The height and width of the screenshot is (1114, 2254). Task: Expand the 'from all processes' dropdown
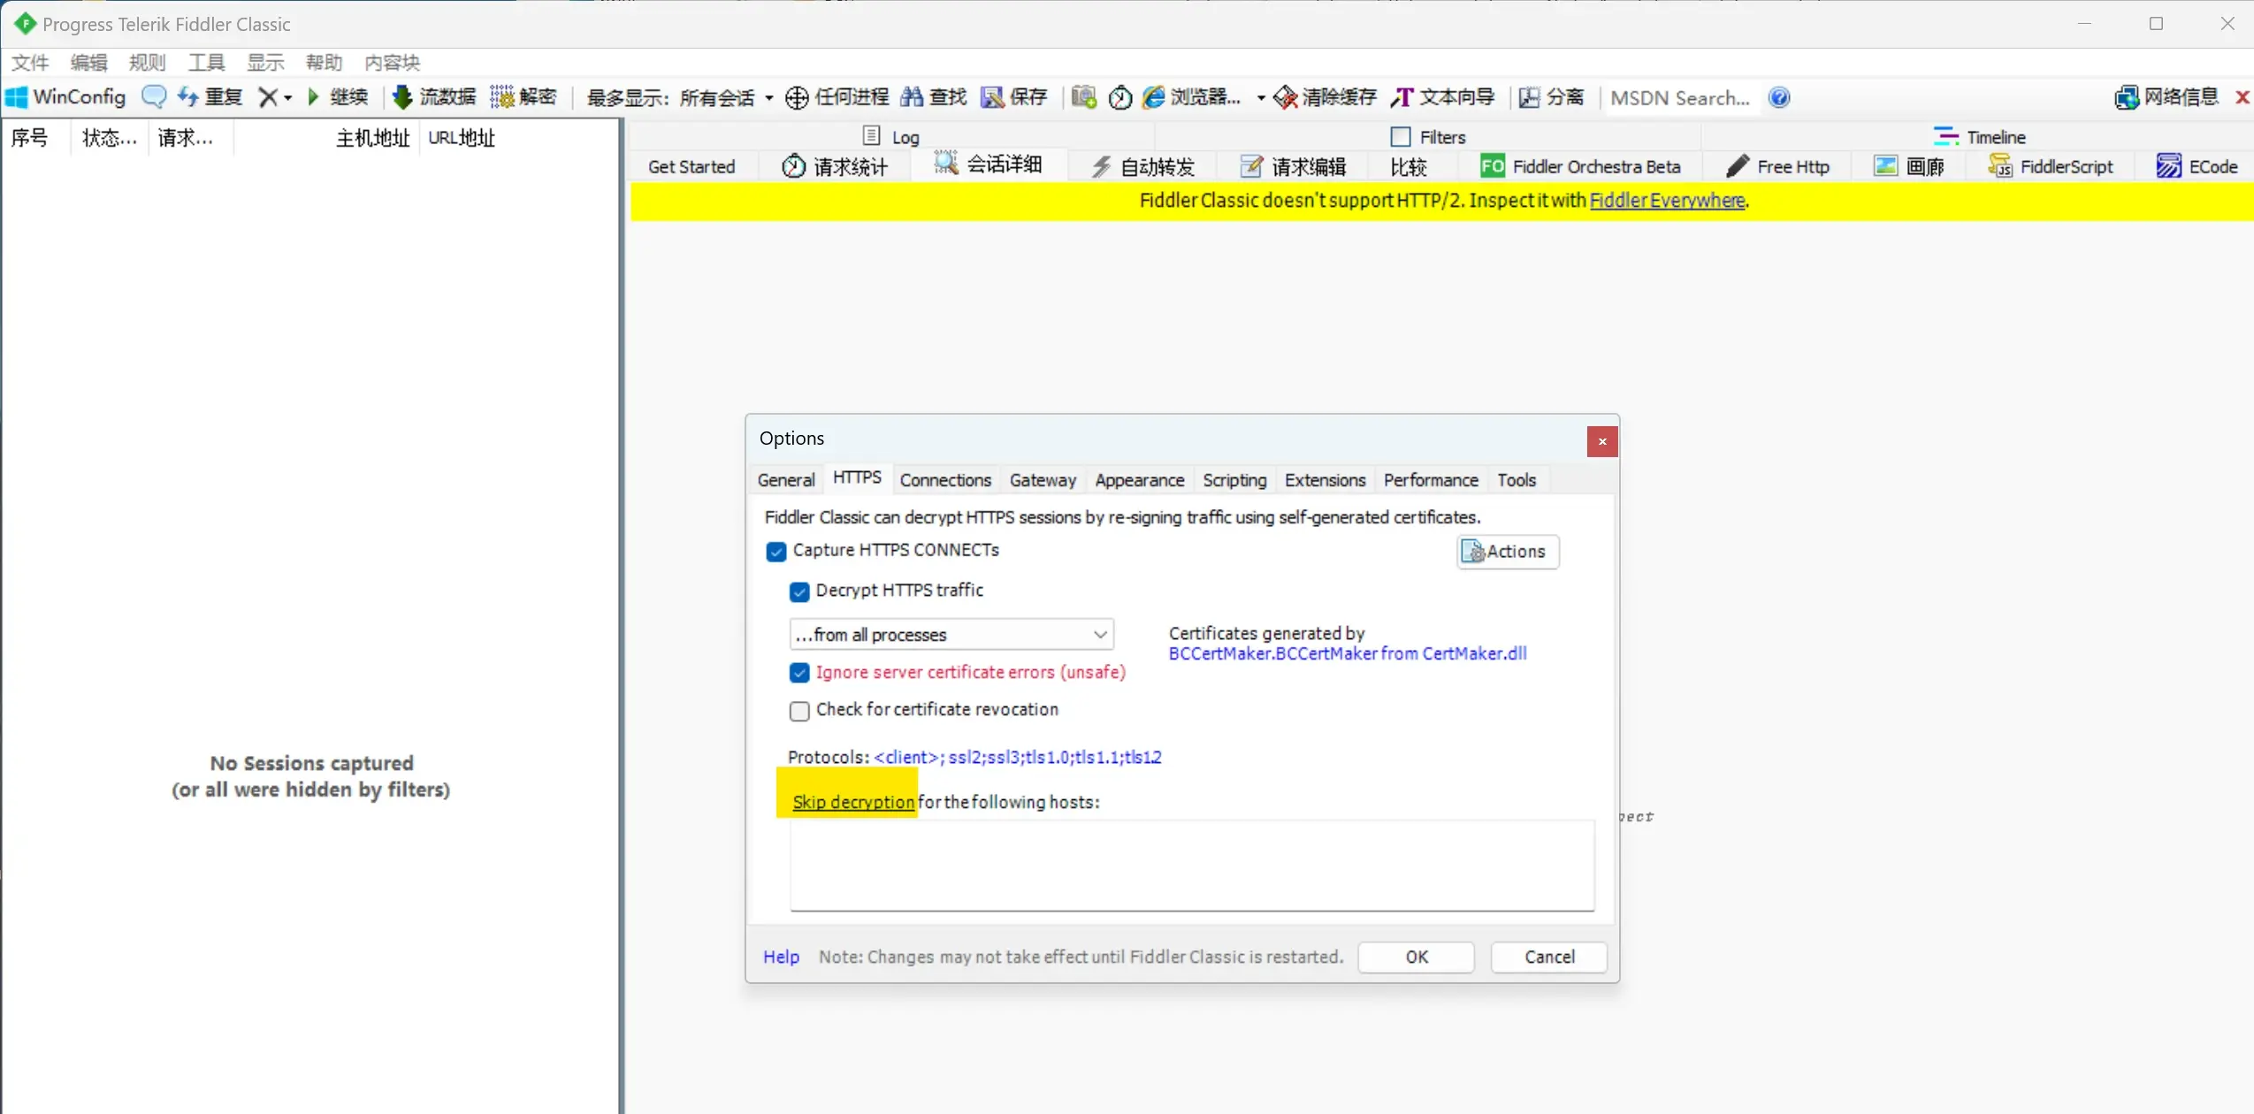point(1099,635)
